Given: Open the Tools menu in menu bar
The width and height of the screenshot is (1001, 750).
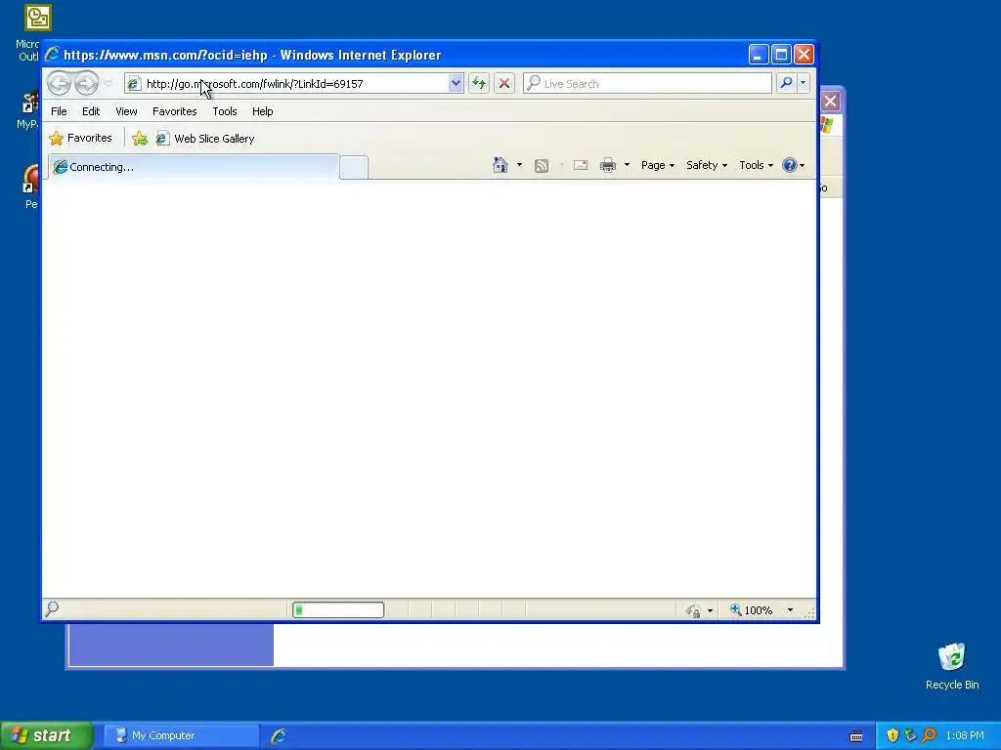Looking at the screenshot, I should point(225,111).
